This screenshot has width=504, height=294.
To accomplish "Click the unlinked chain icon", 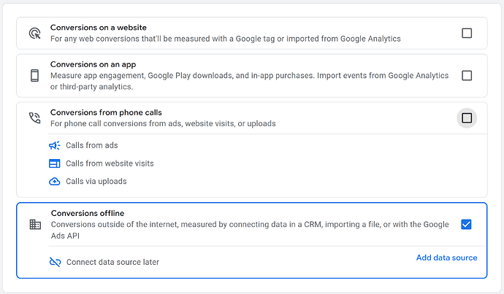I will click(x=55, y=262).
